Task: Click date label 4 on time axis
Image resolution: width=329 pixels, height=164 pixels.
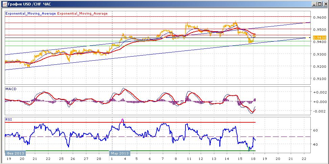Action: point(125,159)
